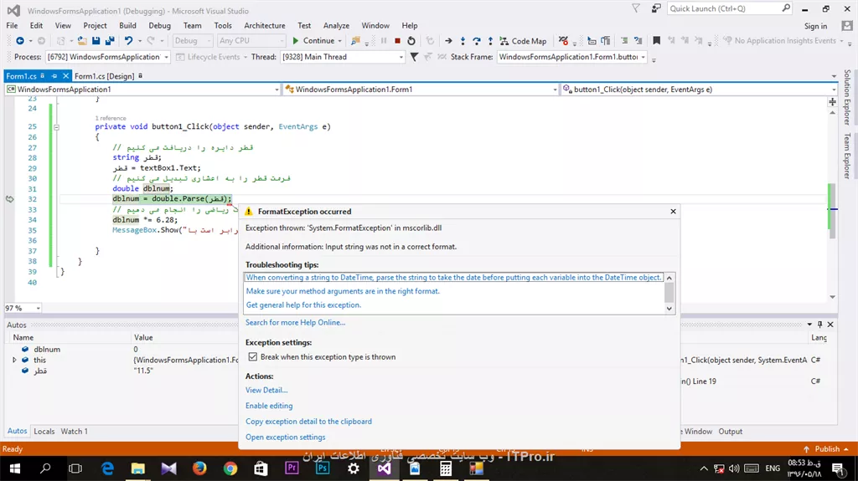Open the Process dropdown

(x=166, y=57)
